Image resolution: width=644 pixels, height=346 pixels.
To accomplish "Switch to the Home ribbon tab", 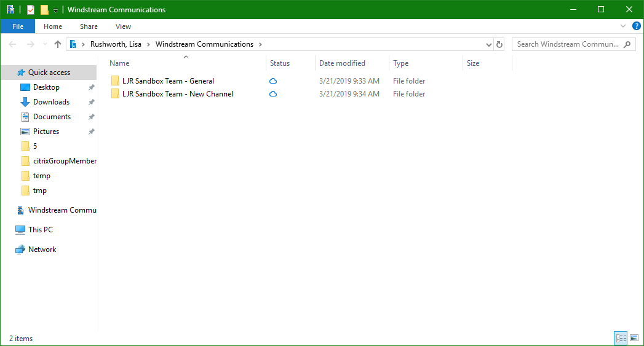I will point(52,26).
